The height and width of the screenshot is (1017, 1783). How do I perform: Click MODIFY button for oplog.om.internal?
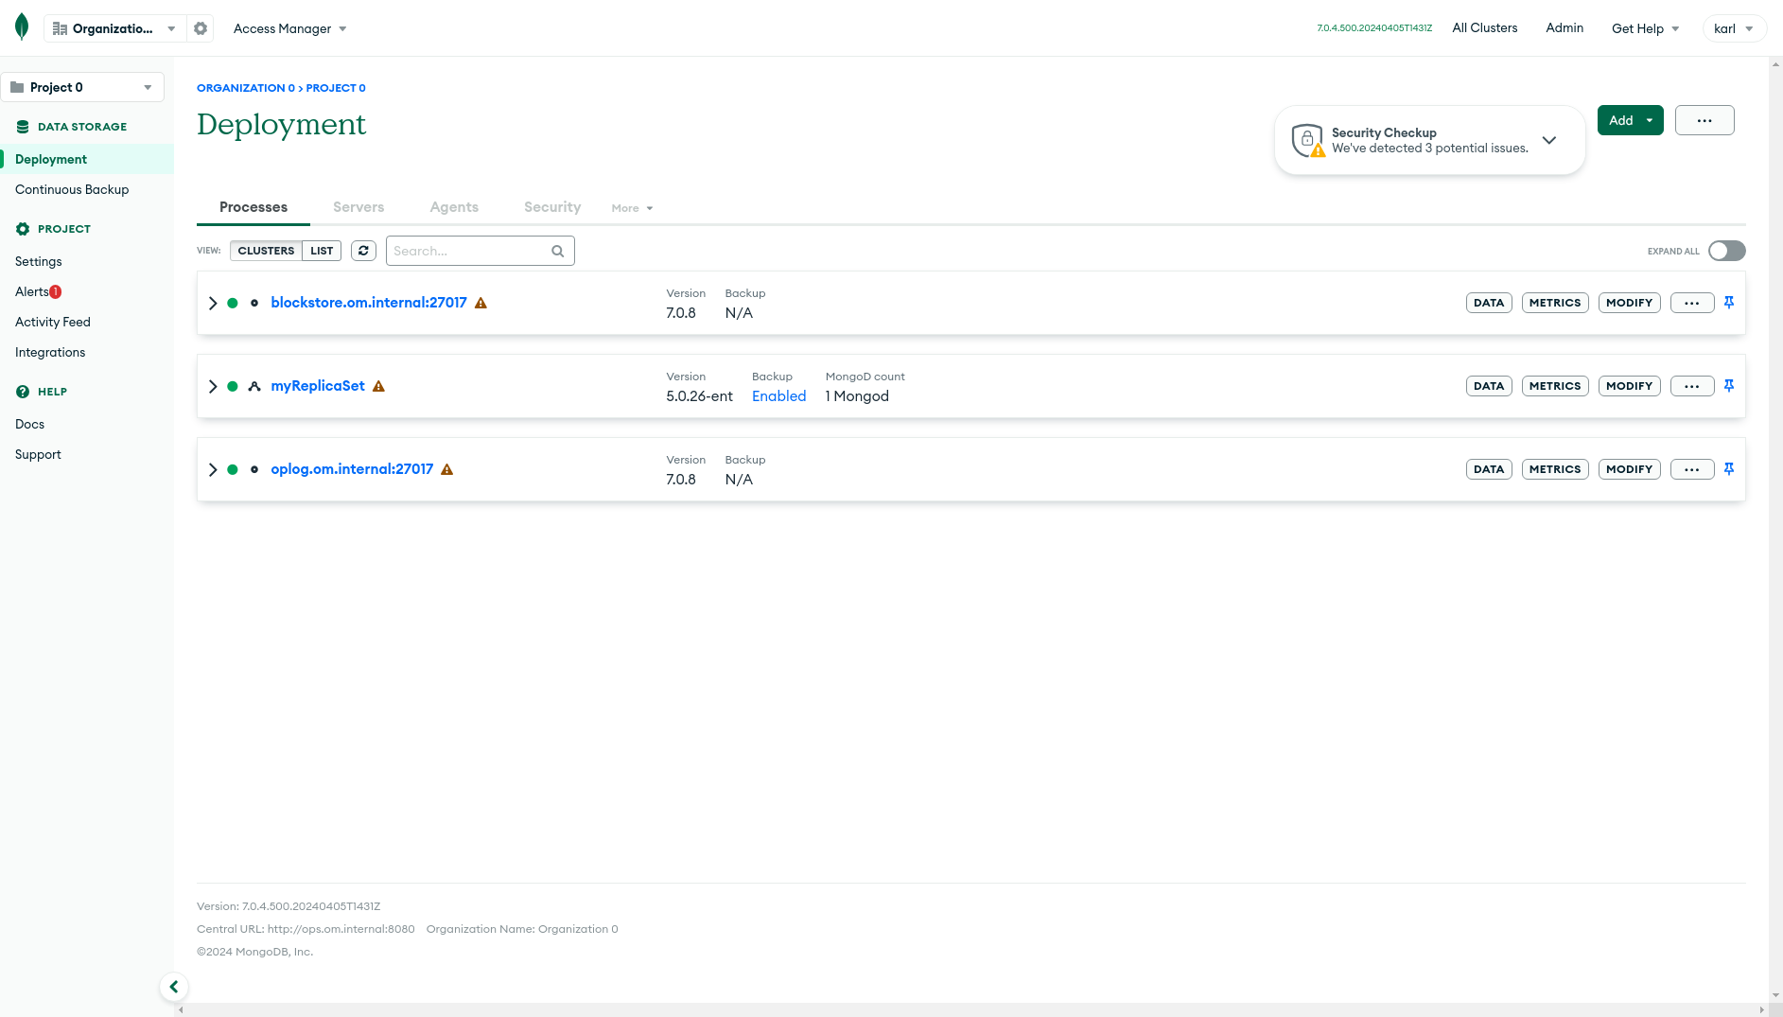1630,469
